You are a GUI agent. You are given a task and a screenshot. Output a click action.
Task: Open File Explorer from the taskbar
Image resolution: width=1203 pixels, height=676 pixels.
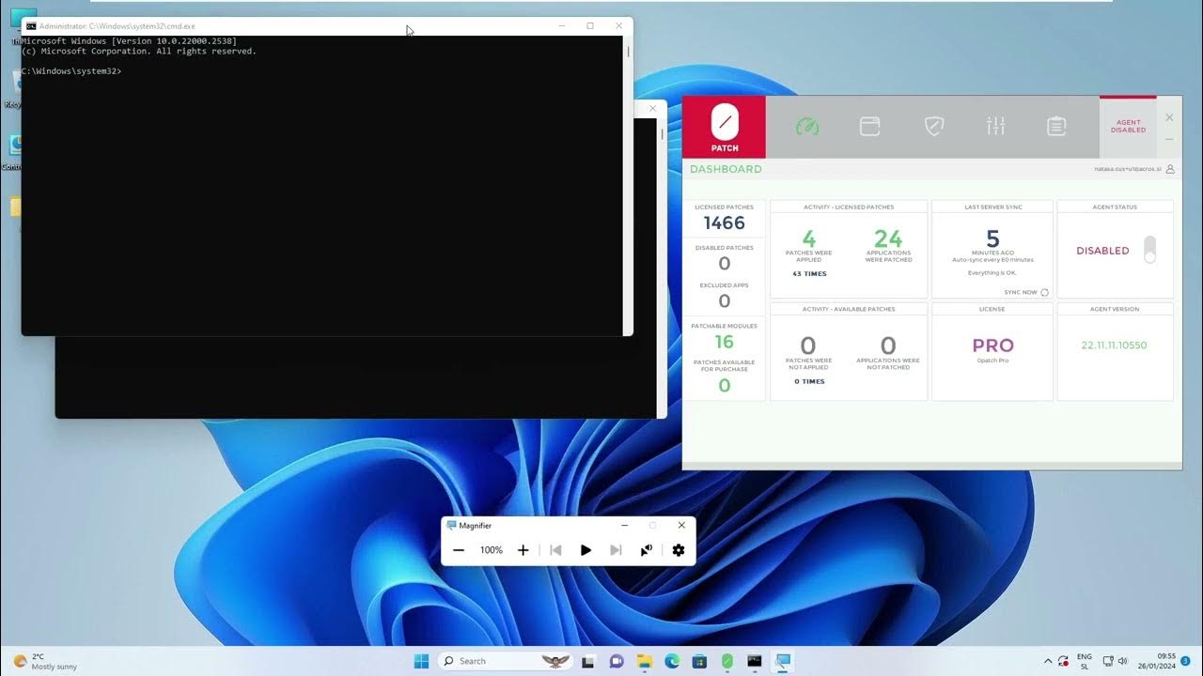[645, 661]
